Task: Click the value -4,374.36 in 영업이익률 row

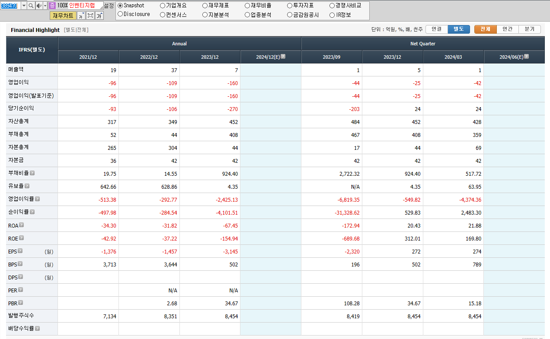Action: pos(470,200)
